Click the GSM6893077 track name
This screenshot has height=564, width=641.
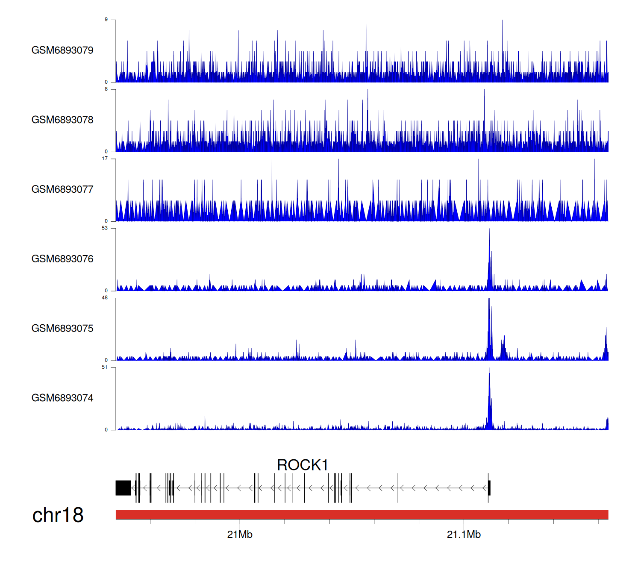(x=62, y=190)
